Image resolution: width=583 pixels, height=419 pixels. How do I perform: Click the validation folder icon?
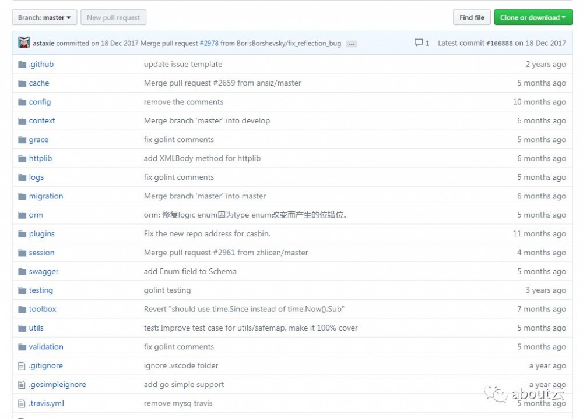click(x=22, y=347)
